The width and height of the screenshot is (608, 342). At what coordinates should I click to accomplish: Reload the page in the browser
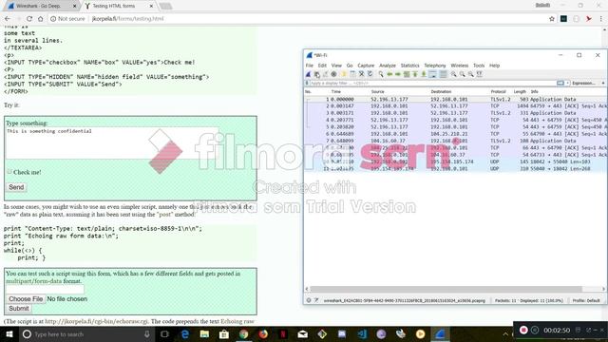(29, 19)
